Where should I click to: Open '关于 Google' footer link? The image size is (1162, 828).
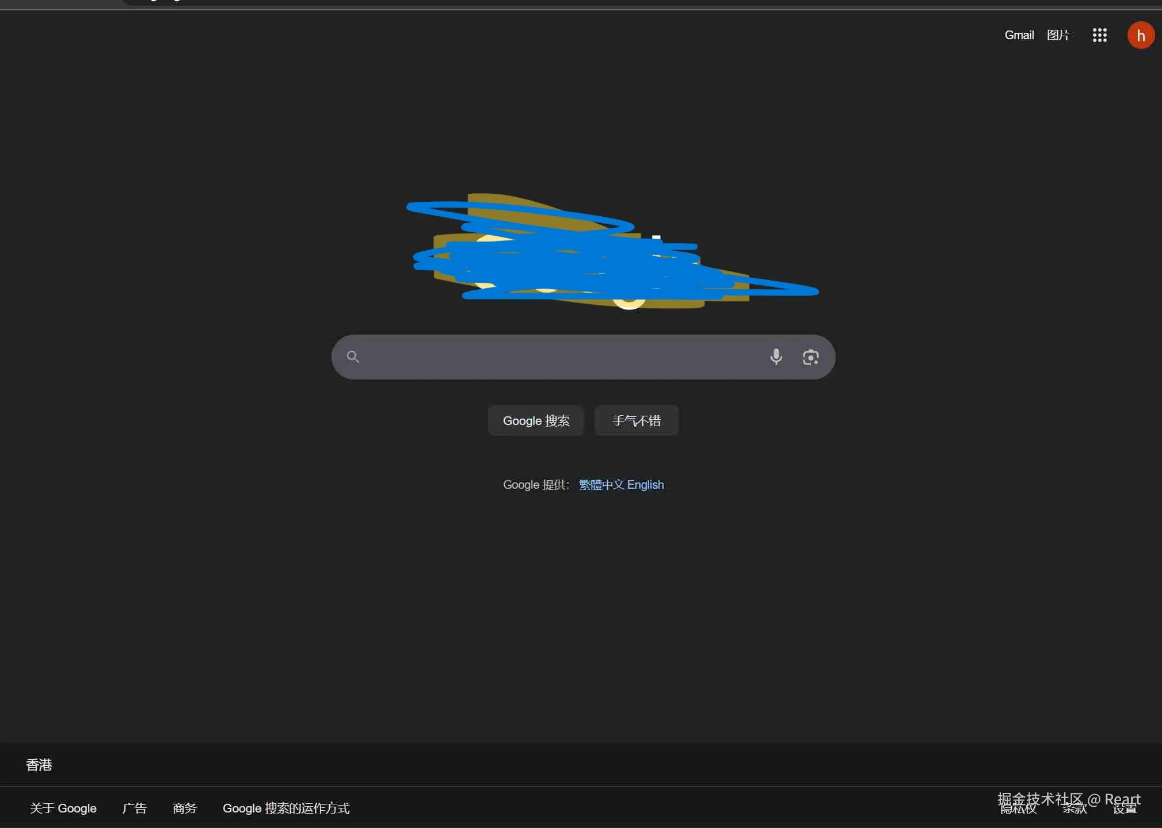[63, 808]
